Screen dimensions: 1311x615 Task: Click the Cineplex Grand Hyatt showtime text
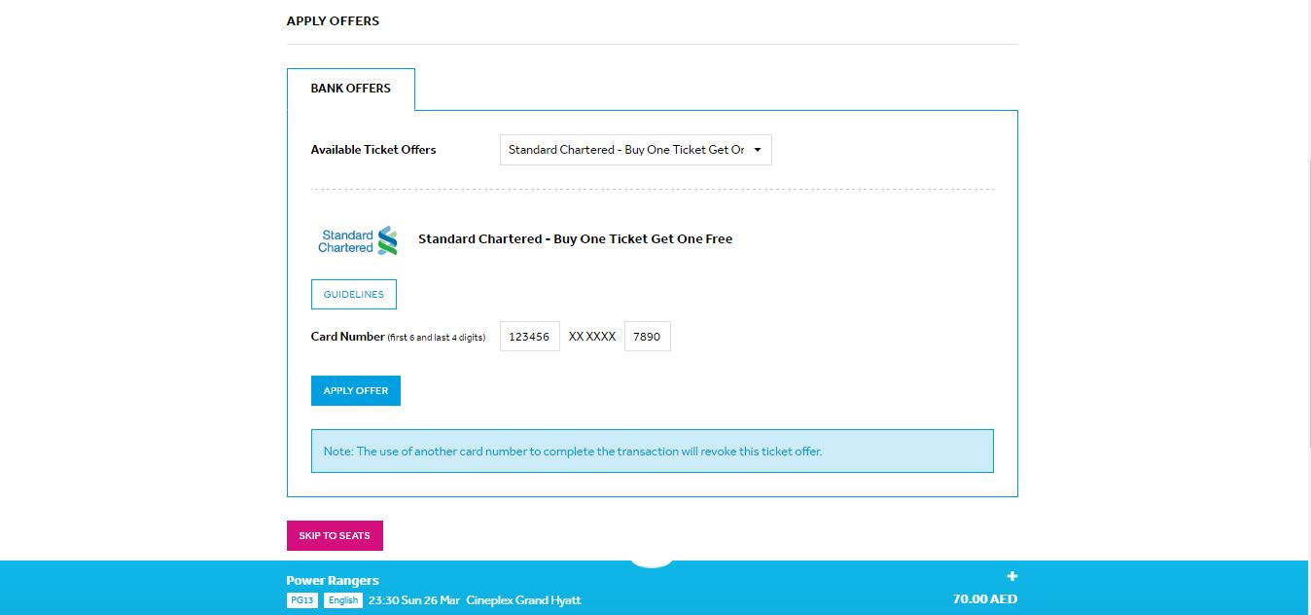point(523,600)
